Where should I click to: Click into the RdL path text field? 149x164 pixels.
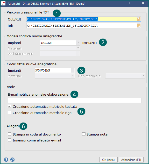(82, 26)
